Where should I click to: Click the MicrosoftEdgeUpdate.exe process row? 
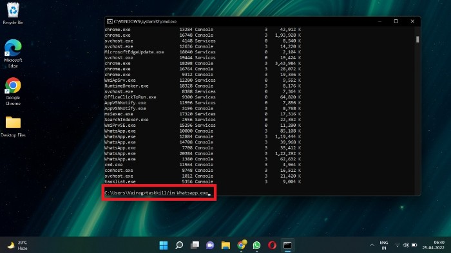click(203, 52)
